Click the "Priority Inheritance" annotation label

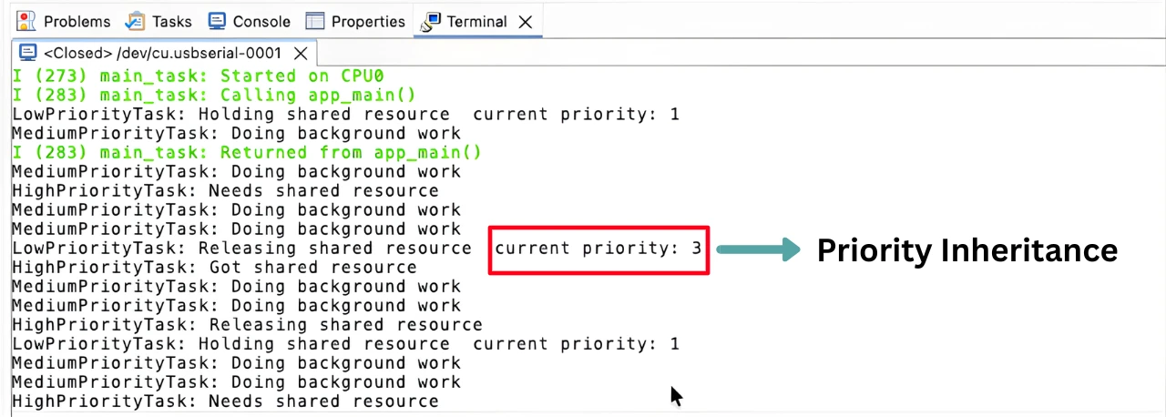click(967, 249)
